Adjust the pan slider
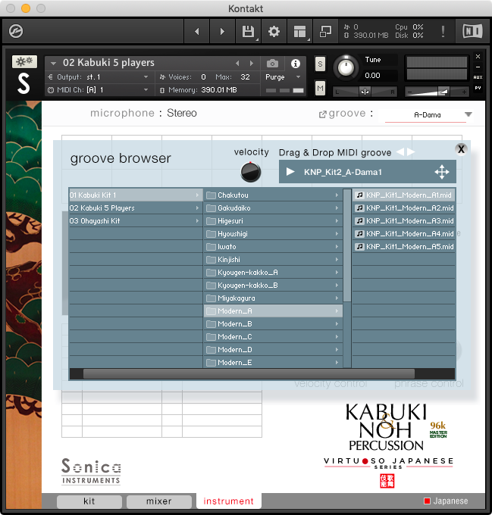 365,92
